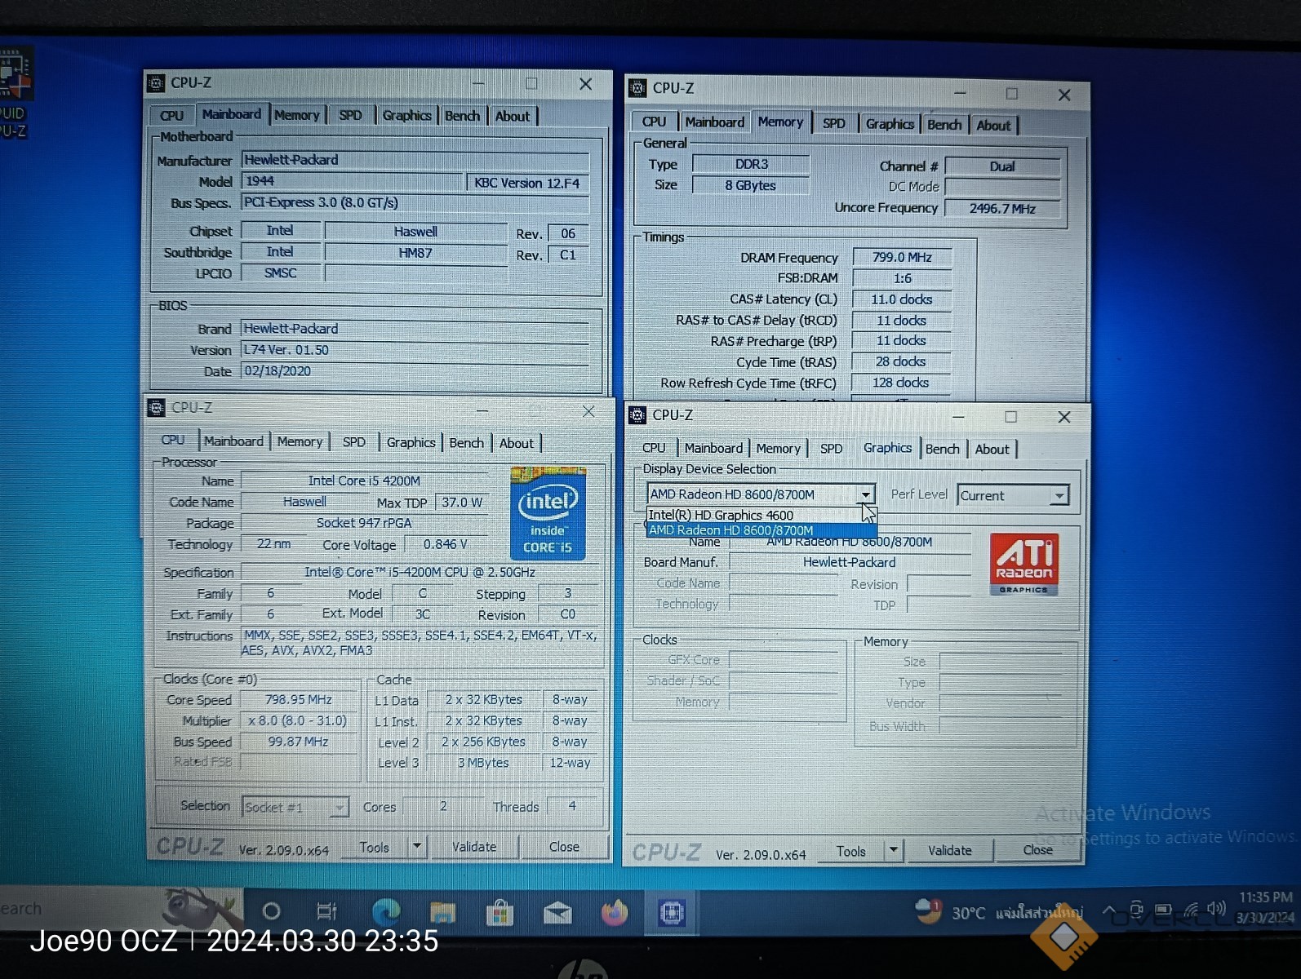Screen dimensions: 1301x979
Task: Show hidden system tray icons chevron
Action: coord(1108,910)
